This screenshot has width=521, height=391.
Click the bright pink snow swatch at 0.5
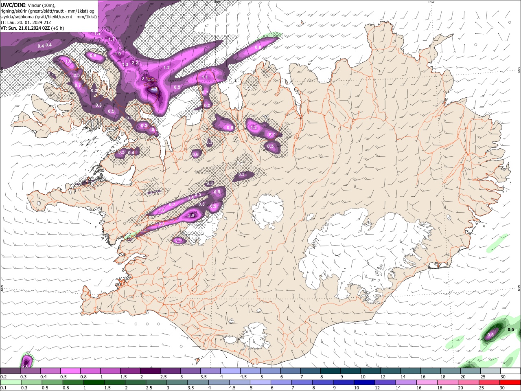(x=71, y=371)
